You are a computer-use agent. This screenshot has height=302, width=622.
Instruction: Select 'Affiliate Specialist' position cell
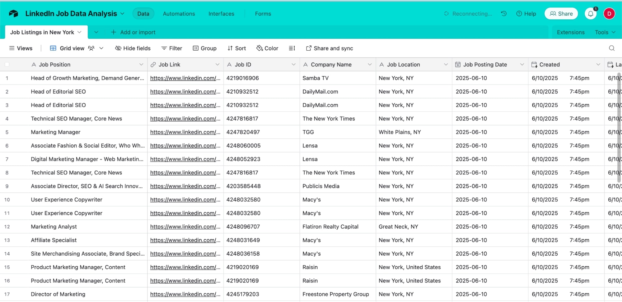87,240
